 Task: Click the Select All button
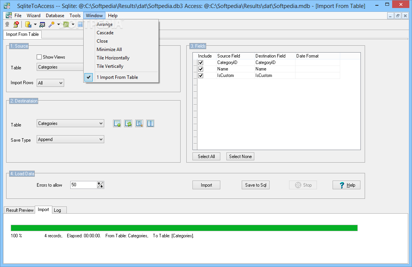click(x=206, y=157)
